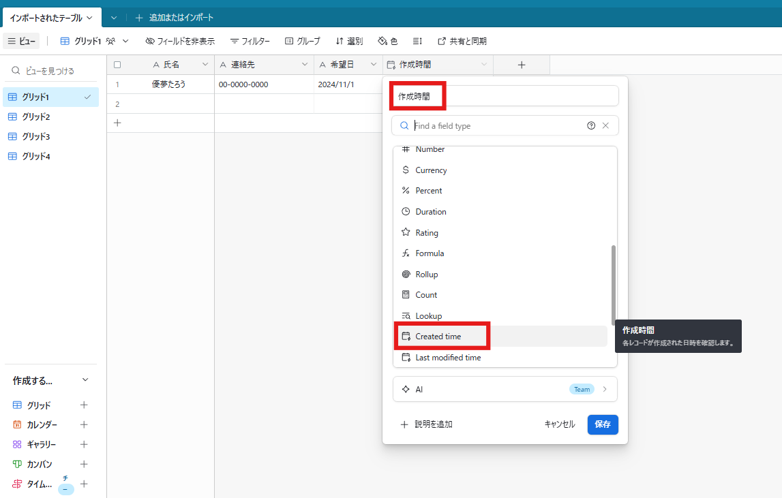Toggle the select-all checkbox in header
The image size is (782, 498).
click(117, 65)
